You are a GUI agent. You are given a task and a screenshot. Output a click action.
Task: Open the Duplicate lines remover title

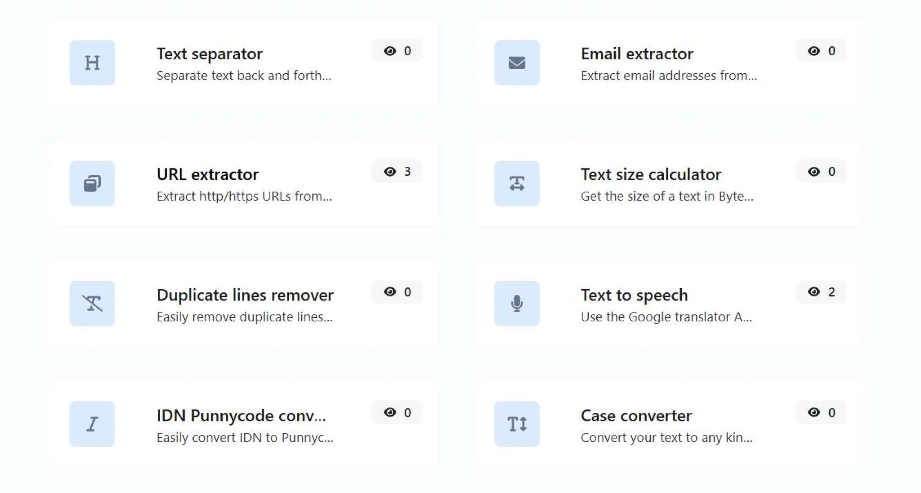click(245, 295)
